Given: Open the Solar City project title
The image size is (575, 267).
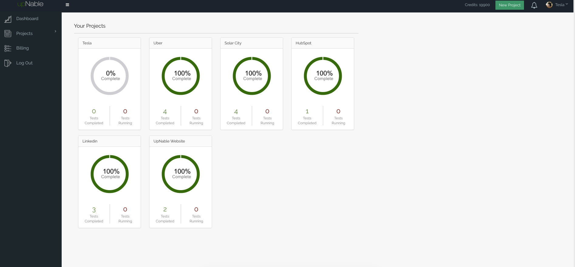Looking at the screenshot, I should (x=233, y=43).
